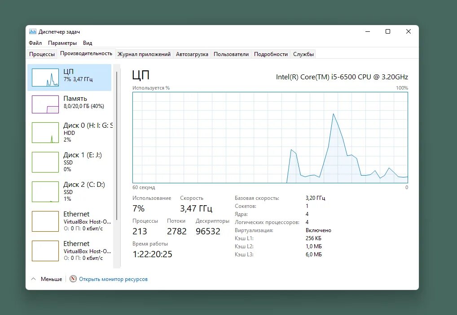Click the 3,47 ГГц speed value
This screenshot has height=315, width=457.
point(196,208)
